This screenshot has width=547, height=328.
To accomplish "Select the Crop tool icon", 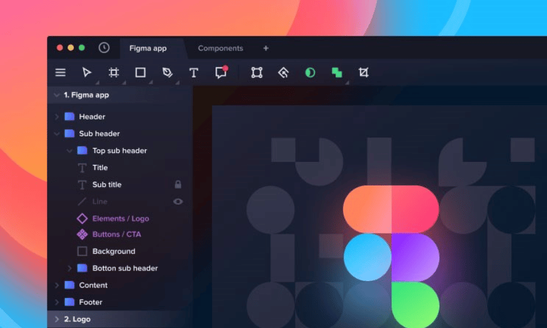I will [363, 72].
